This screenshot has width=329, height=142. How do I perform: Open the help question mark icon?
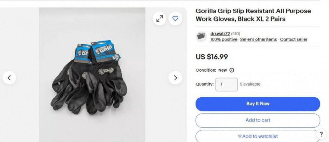tap(321, 135)
